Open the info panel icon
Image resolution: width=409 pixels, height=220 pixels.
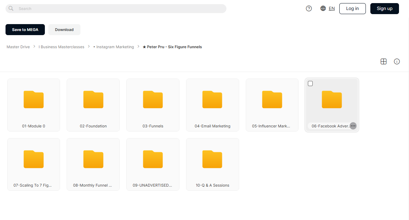click(x=397, y=62)
